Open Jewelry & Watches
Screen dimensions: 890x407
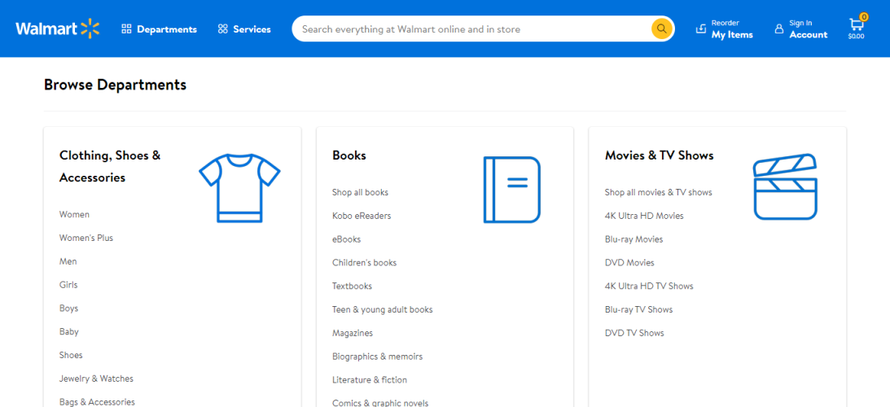[x=97, y=379]
